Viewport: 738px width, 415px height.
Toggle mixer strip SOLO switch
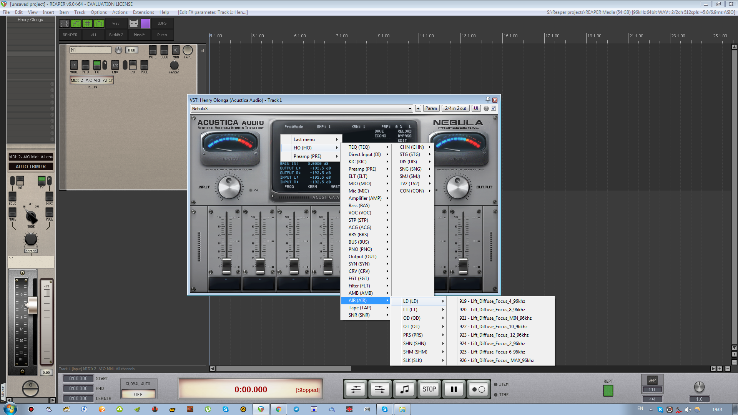12,197
